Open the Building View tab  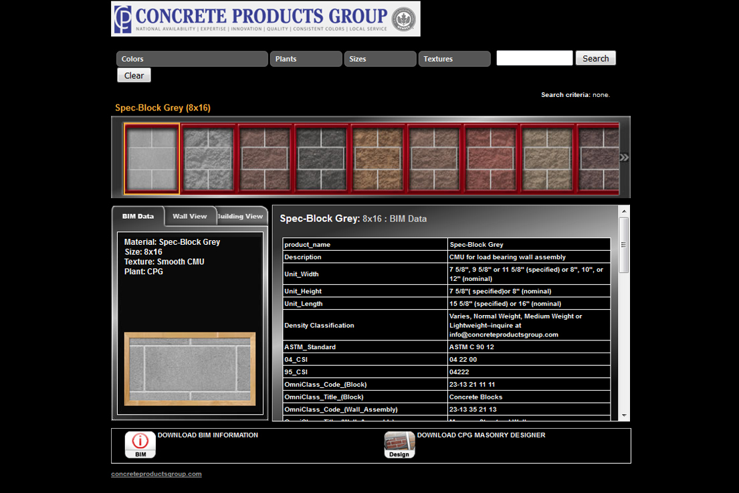pos(241,216)
